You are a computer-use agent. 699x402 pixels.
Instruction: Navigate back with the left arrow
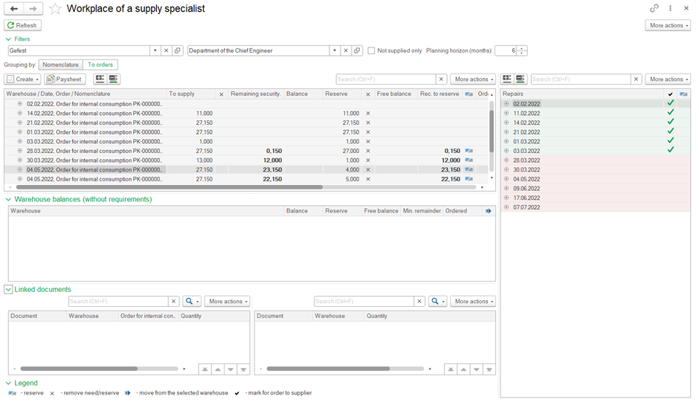point(14,9)
